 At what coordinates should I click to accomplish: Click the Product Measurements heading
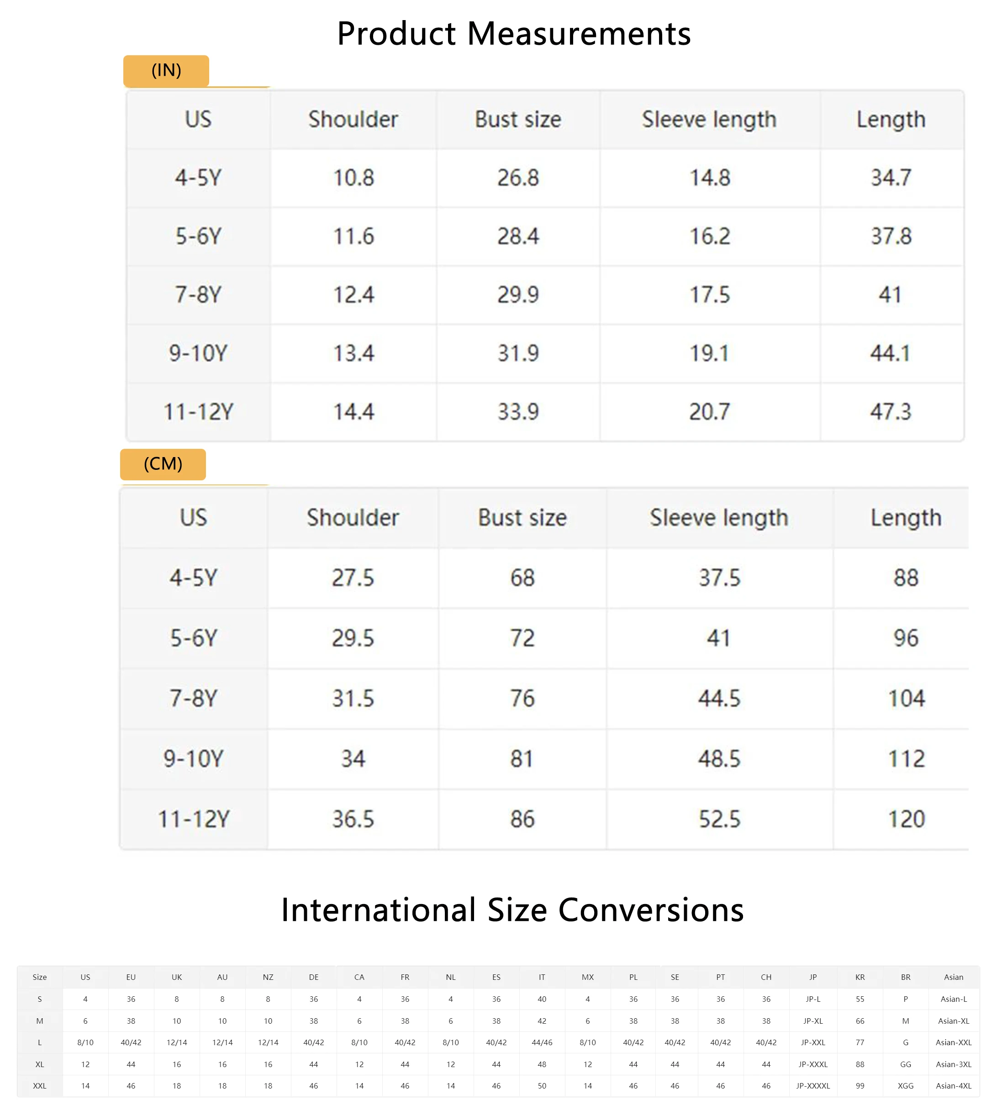[x=513, y=34]
